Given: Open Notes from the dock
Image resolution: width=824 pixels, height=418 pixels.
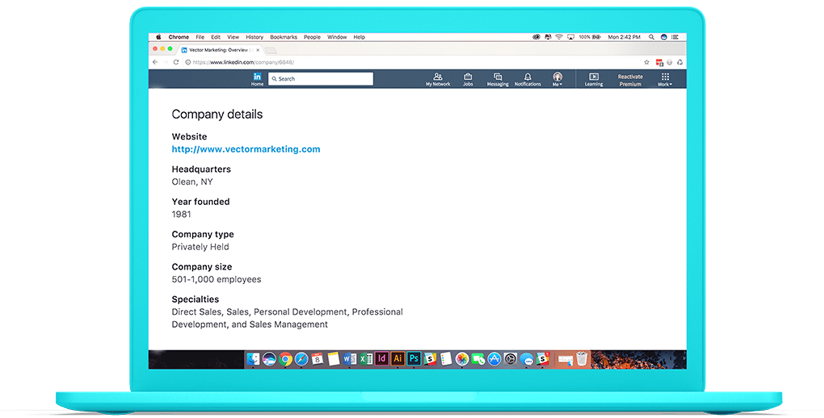Looking at the screenshot, I should click(x=334, y=358).
